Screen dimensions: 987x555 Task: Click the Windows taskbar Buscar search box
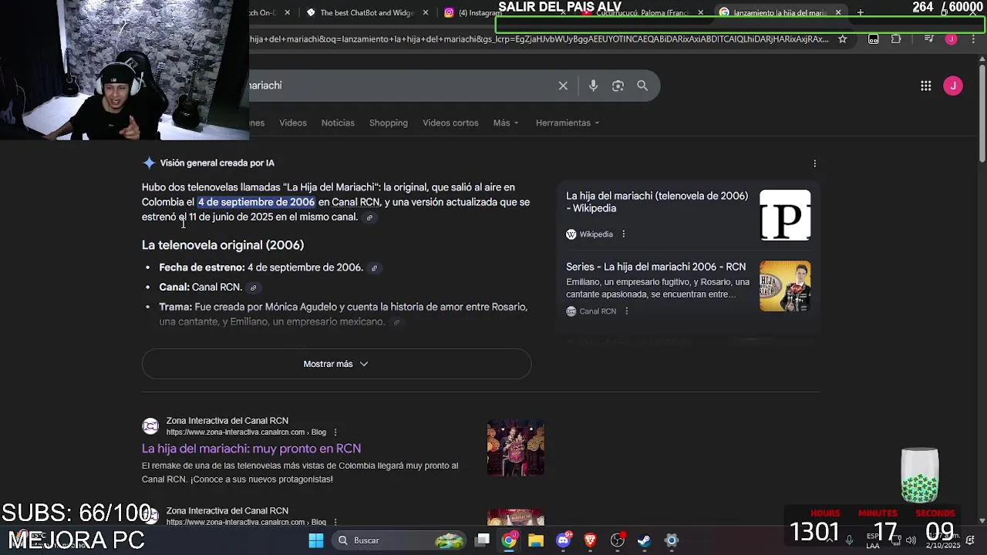tap(398, 540)
